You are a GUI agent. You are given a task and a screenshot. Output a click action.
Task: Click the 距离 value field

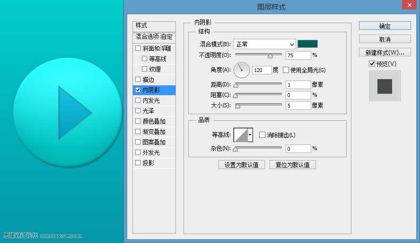pyautogui.click(x=298, y=85)
